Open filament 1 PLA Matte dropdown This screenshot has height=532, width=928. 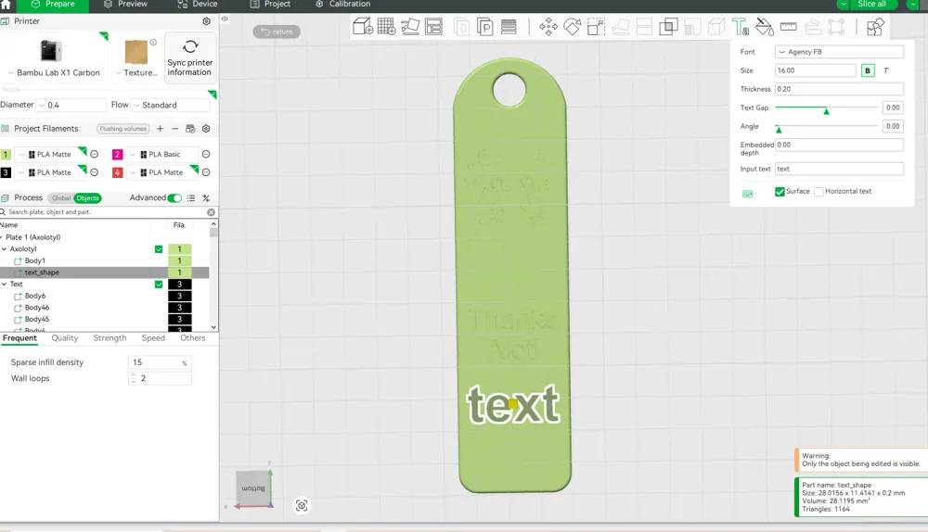pos(50,154)
